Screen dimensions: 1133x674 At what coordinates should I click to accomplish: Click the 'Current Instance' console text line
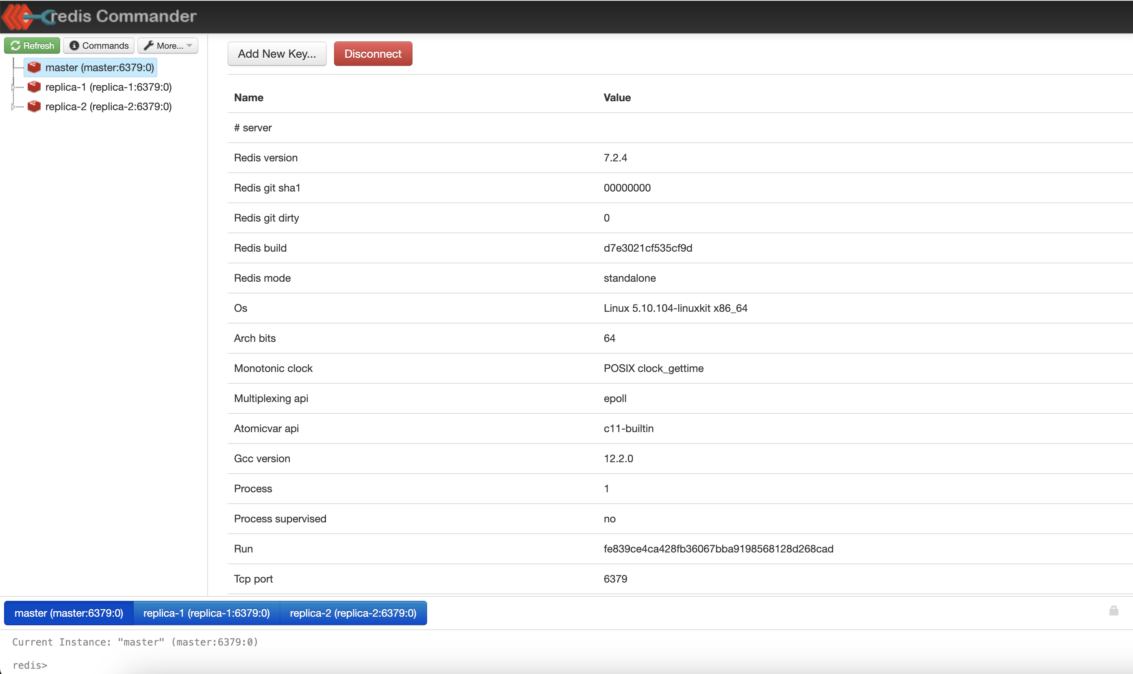tap(135, 642)
